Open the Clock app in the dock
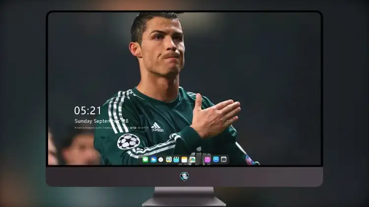This screenshot has height=207, width=369. (161, 160)
